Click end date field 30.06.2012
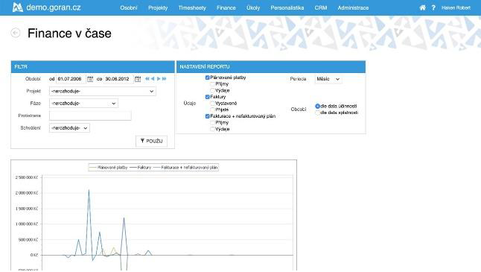Screen dimensions: 481x272 tap(118, 79)
